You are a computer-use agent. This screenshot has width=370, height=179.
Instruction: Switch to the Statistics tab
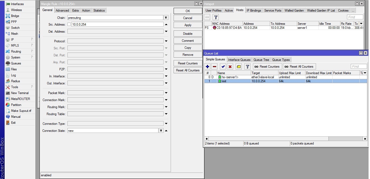99,11
